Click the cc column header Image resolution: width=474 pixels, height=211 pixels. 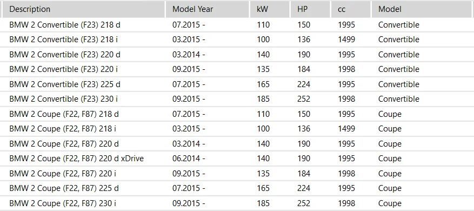click(351, 9)
